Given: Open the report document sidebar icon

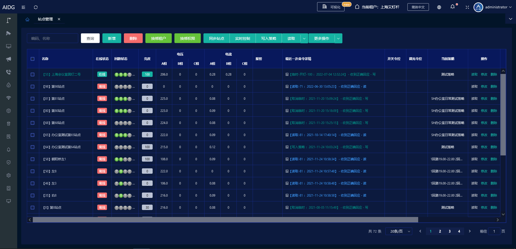Looking at the screenshot, I should [9, 137].
